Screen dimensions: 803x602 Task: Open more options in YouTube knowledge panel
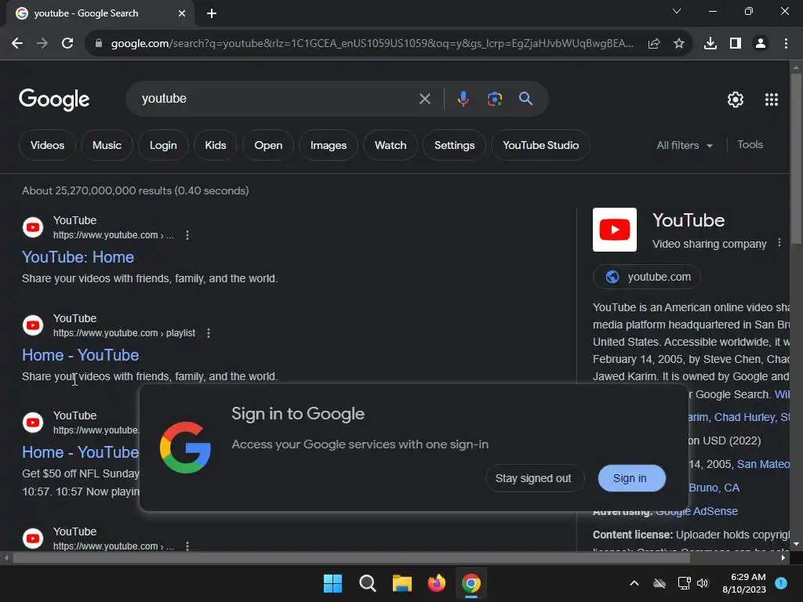(x=779, y=243)
